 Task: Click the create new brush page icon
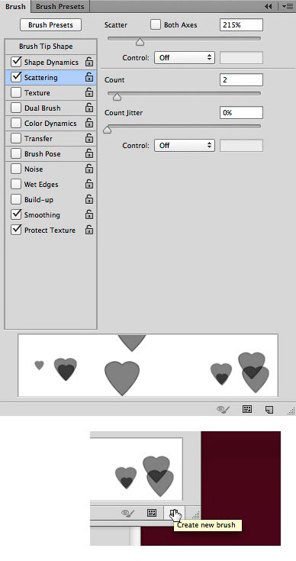click(269, 409)
